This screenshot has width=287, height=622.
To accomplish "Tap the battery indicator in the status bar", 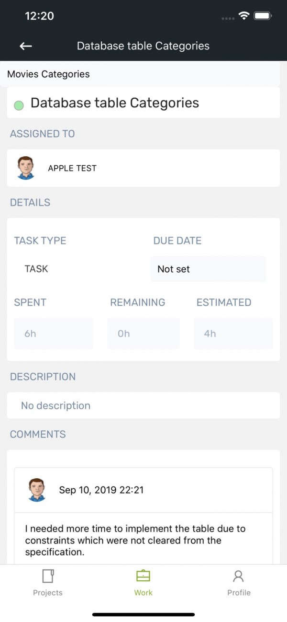I will tap(263, 16).
